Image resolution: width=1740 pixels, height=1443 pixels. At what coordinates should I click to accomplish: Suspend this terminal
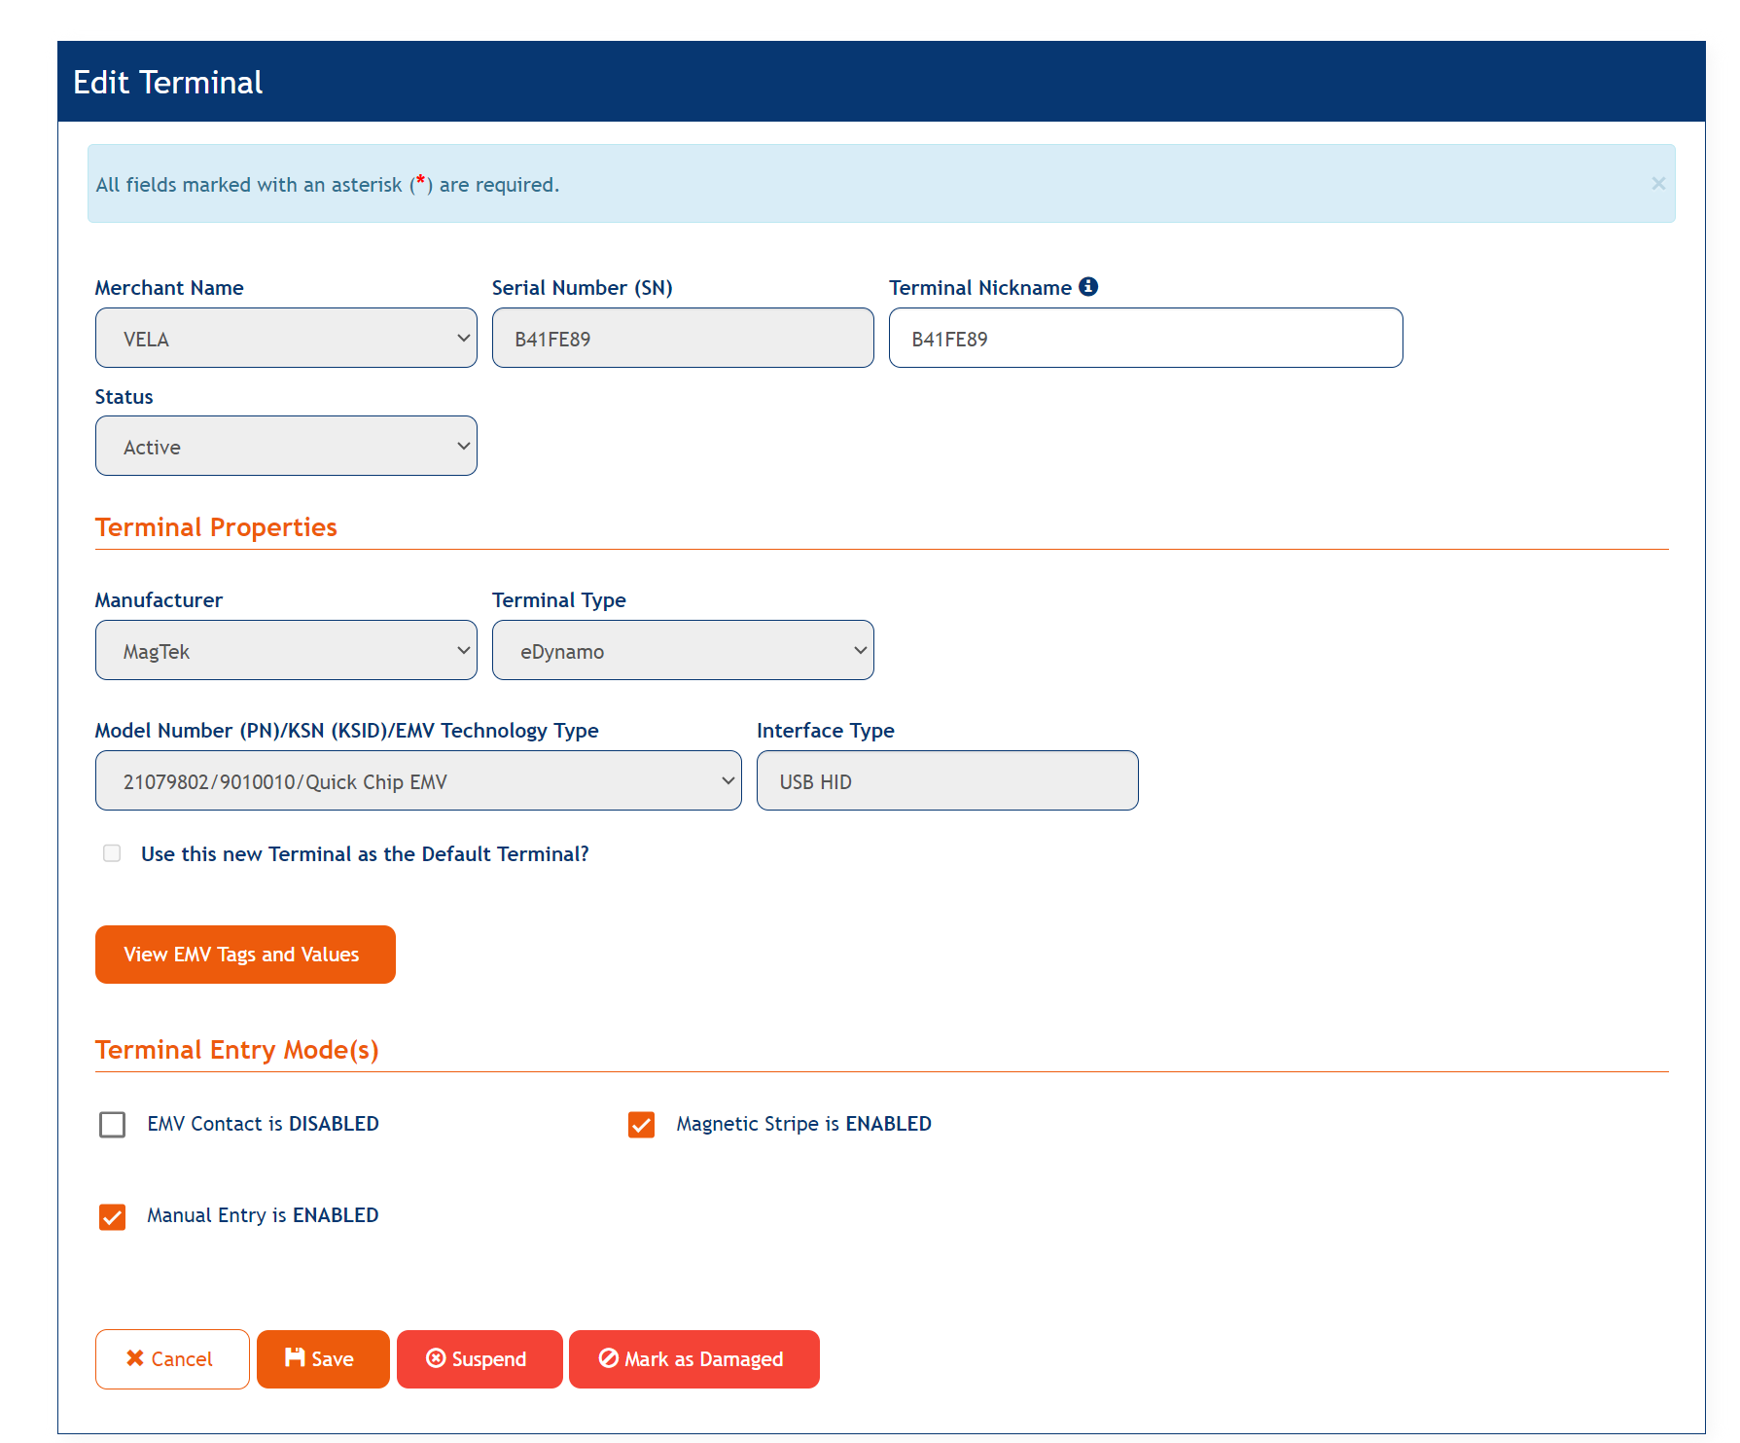pyautogui.click(x=479, y=1359)
